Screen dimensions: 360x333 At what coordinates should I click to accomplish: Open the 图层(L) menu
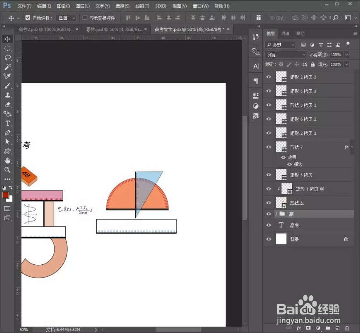point(83,6)
